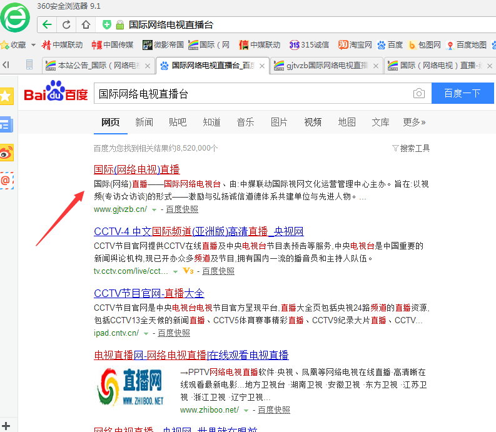This screenshot has height=432, width=496.
Task: Open 搜索工具 filter options
Action: point(411,148)
